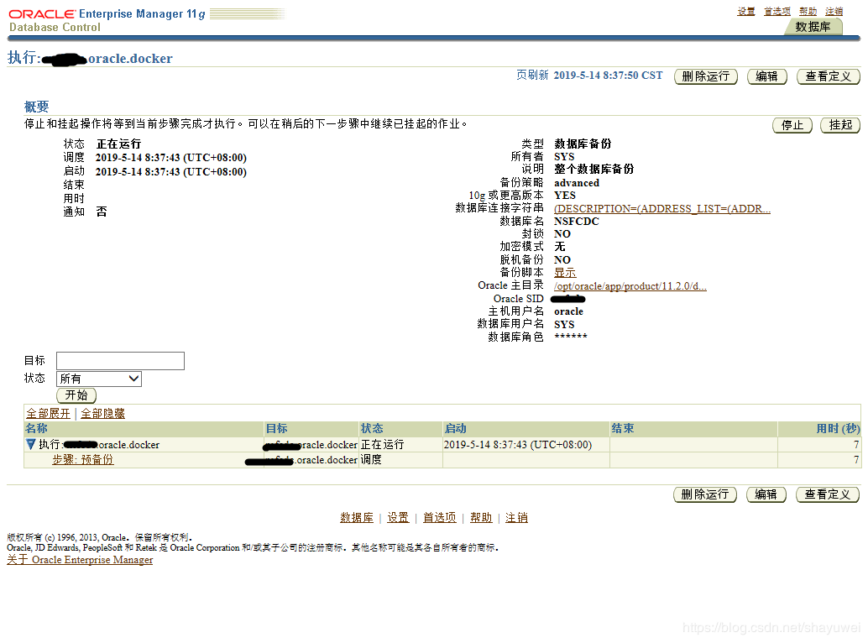The height and width of the screenshot is (643, 868).
Task: Open the database connection string DESCRIPTION link
Action: (x=662, y=209)
